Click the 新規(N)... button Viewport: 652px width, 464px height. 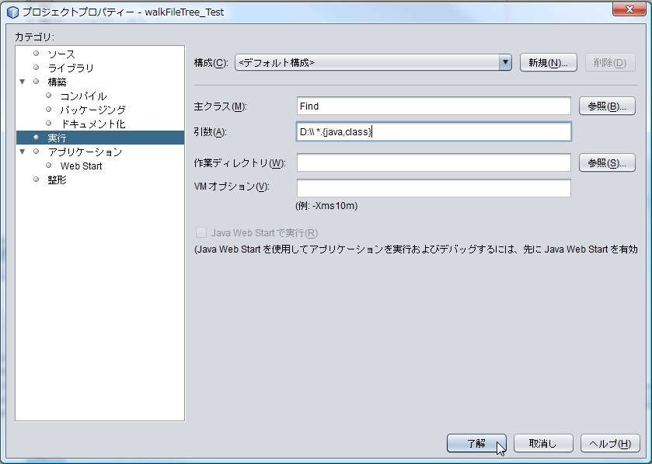[548, 63]
